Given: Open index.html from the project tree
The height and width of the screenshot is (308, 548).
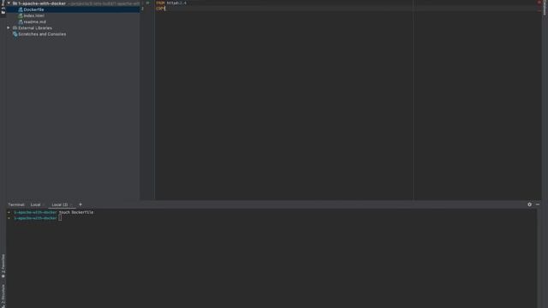Looking at the screenshot, I should [34, 15].
